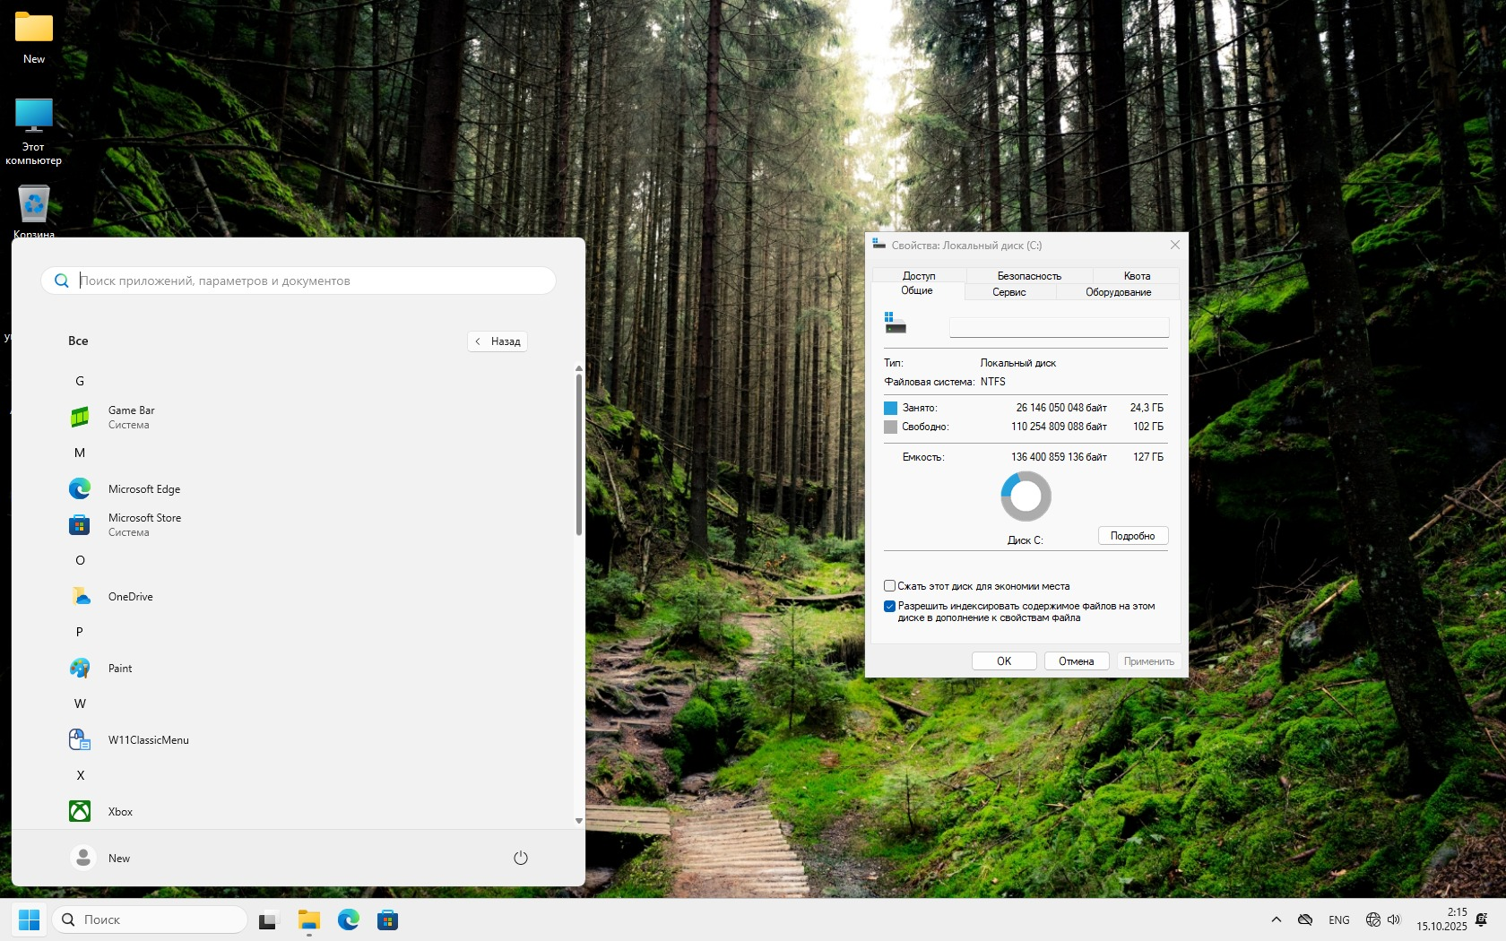
Task: Go back using the Назад button
Action: [498, 341]
